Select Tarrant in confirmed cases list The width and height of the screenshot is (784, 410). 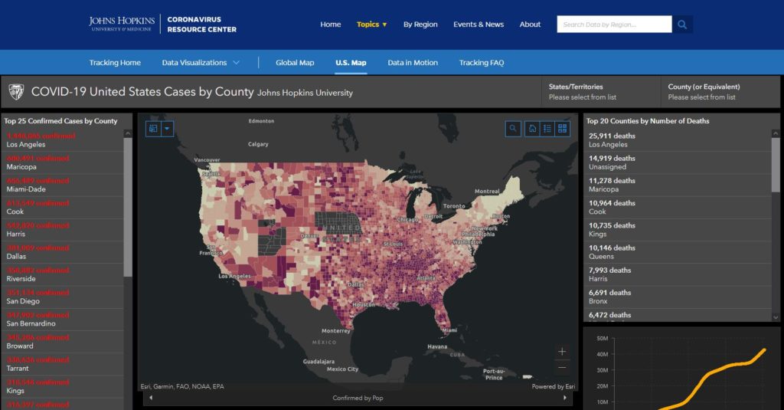pos(63,364)
